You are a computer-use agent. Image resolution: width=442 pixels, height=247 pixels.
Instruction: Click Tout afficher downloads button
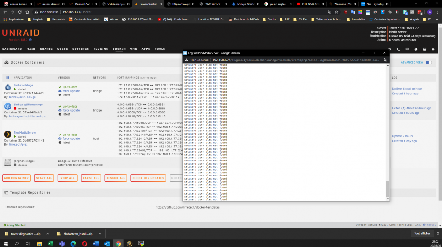(422, 233)
